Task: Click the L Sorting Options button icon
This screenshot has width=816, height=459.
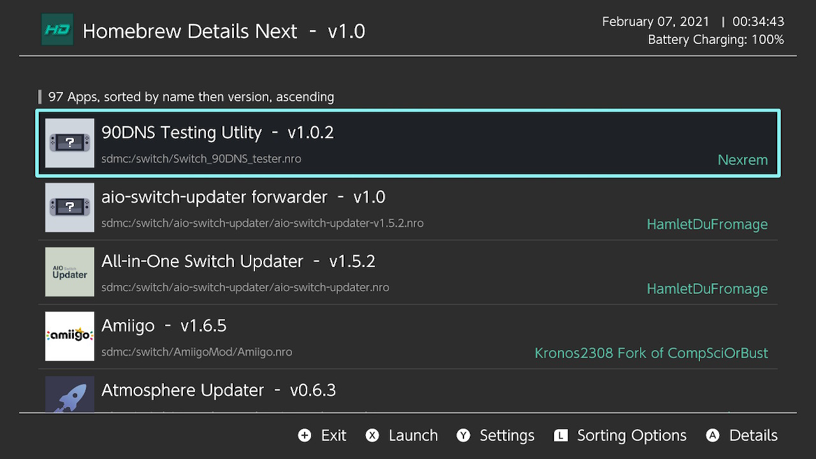Action: click(x=561, y=435)
